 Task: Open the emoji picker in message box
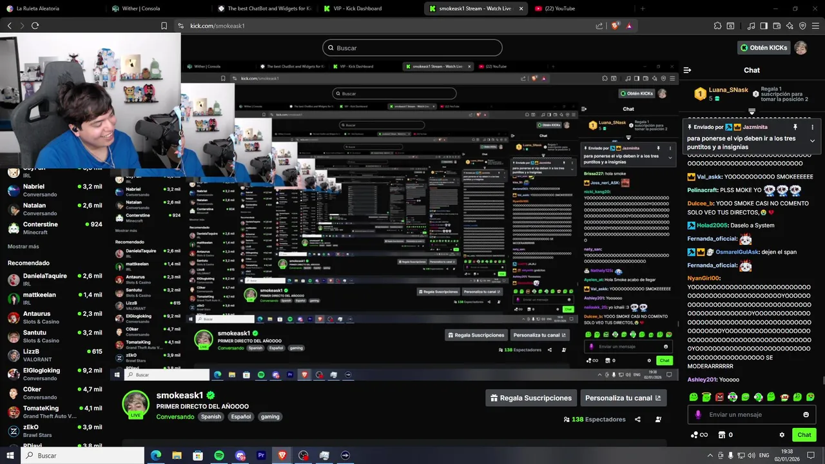[x=806, y=415]
